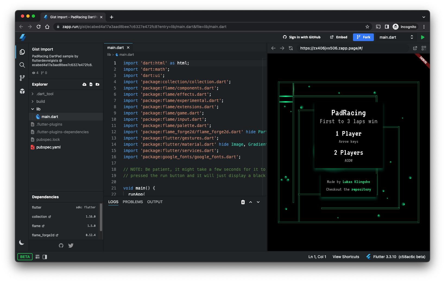Image resolution: width=445 pixels, height=282 pixels.
Task: Switch to the OUTPUT tab
Action: 155,202
